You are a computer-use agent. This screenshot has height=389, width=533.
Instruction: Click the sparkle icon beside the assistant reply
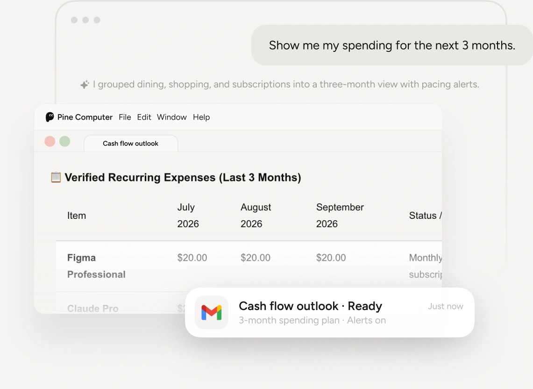[x=85, y=85]
